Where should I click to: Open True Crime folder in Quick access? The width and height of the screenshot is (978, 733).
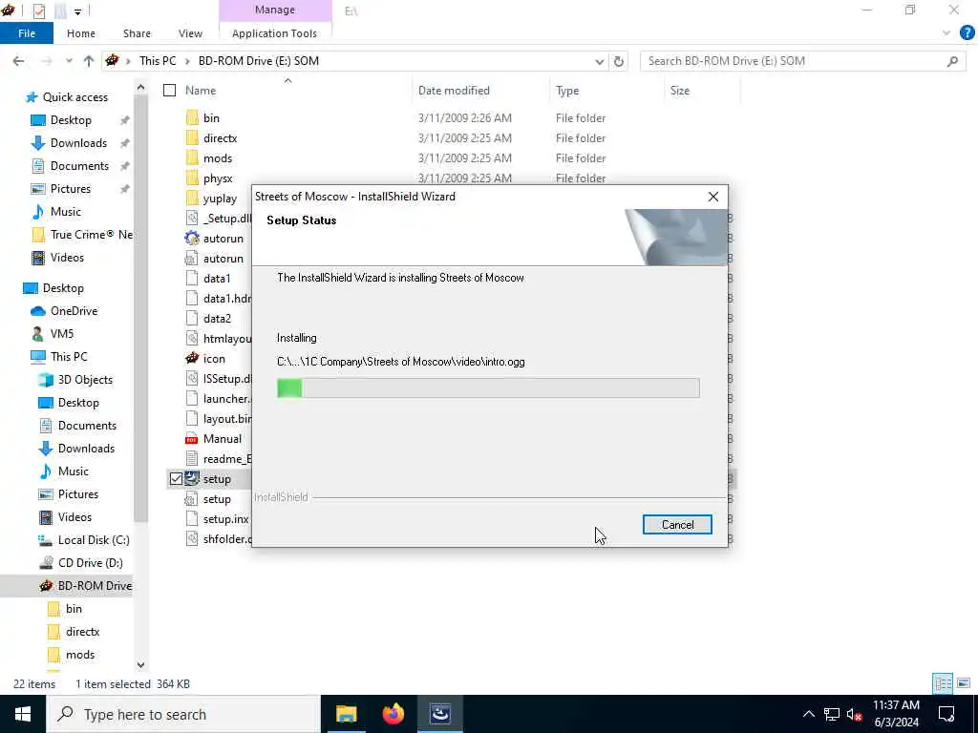(91, 235)
